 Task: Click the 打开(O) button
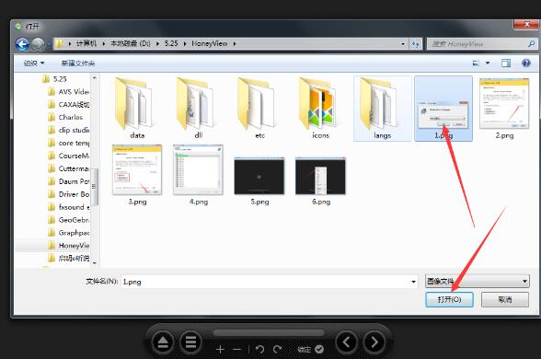coord(449,299)
